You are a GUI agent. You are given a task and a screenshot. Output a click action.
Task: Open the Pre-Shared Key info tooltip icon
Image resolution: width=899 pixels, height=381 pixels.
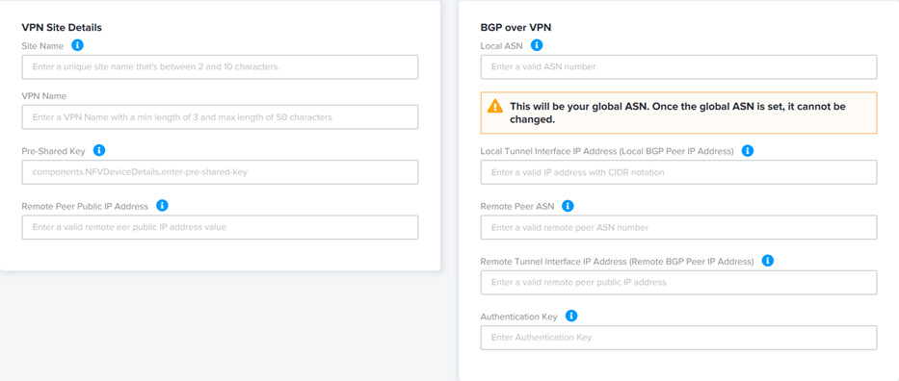99,150
